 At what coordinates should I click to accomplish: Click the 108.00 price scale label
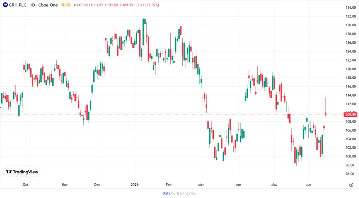[x=351, y=122]
